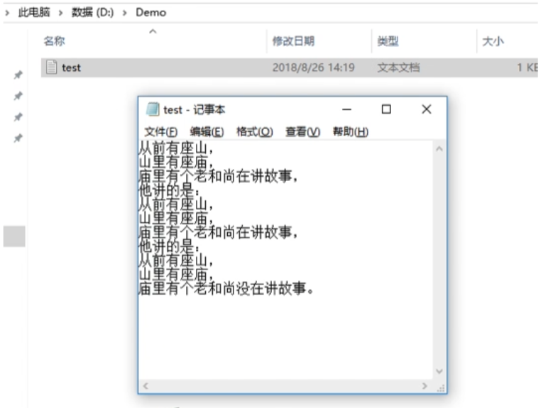This screenshot has width=548, height=408.
Task: Select the test file in Explorer
Action: coord(290,67)
